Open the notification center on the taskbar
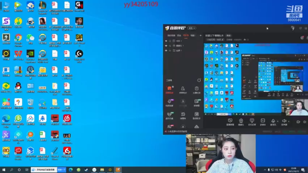Image resolution: width=308 pixels, height=173 pixels. [303, 170]
